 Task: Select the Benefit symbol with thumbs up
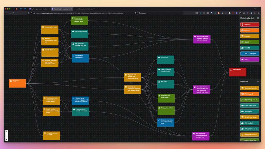tap(250, 48)
